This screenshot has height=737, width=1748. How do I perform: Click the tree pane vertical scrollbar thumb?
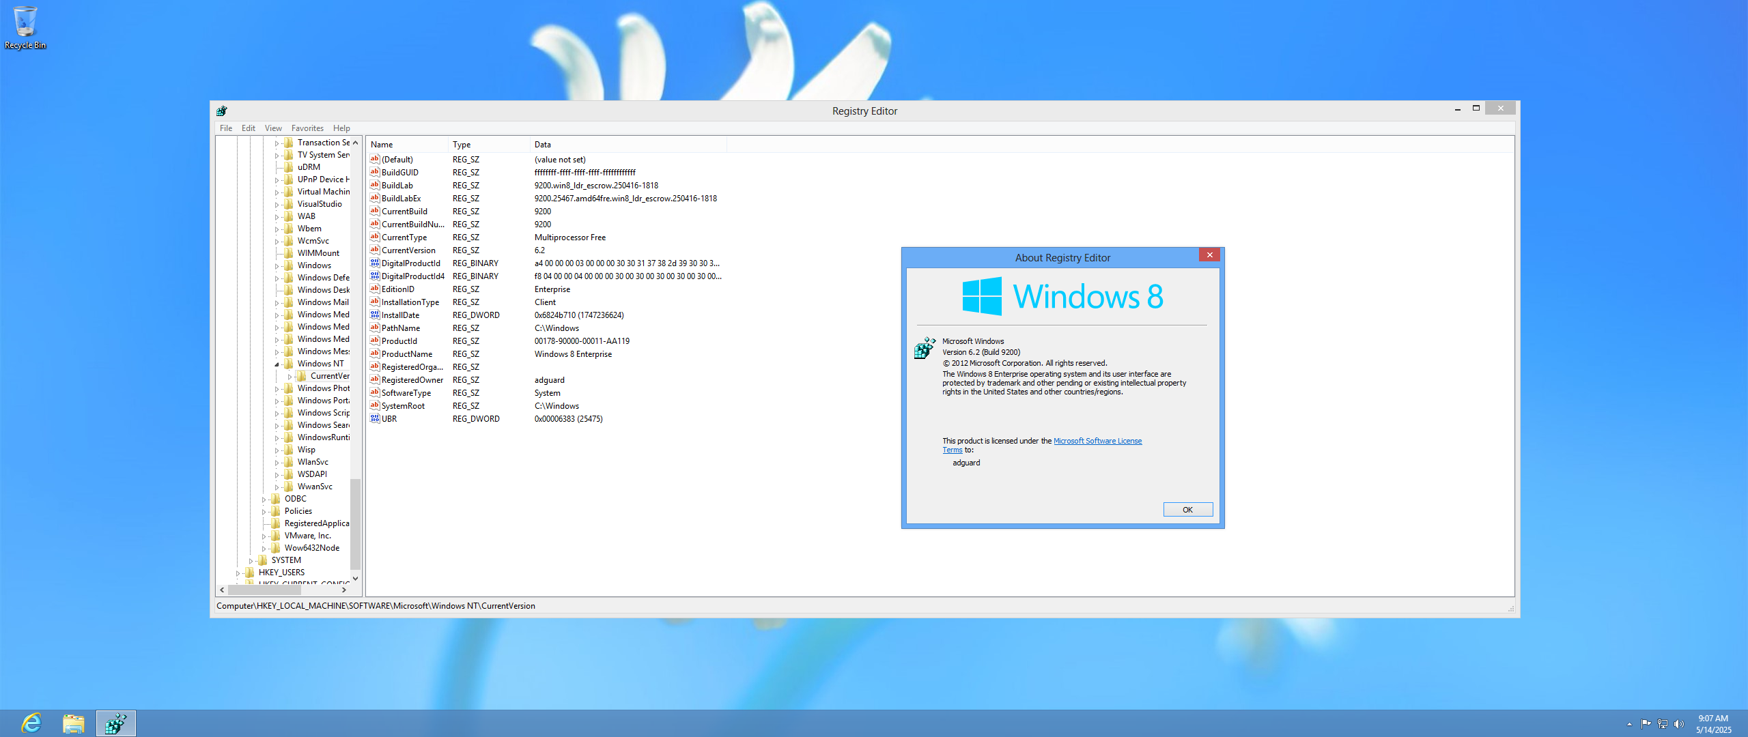(355, 523)
